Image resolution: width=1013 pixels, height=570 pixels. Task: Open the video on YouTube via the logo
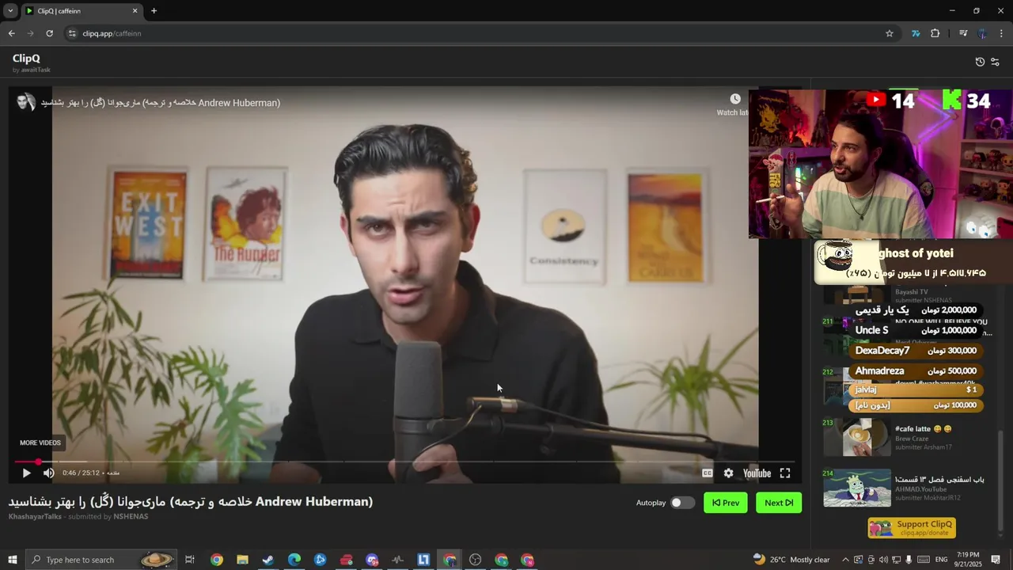(x=757, y=473)
